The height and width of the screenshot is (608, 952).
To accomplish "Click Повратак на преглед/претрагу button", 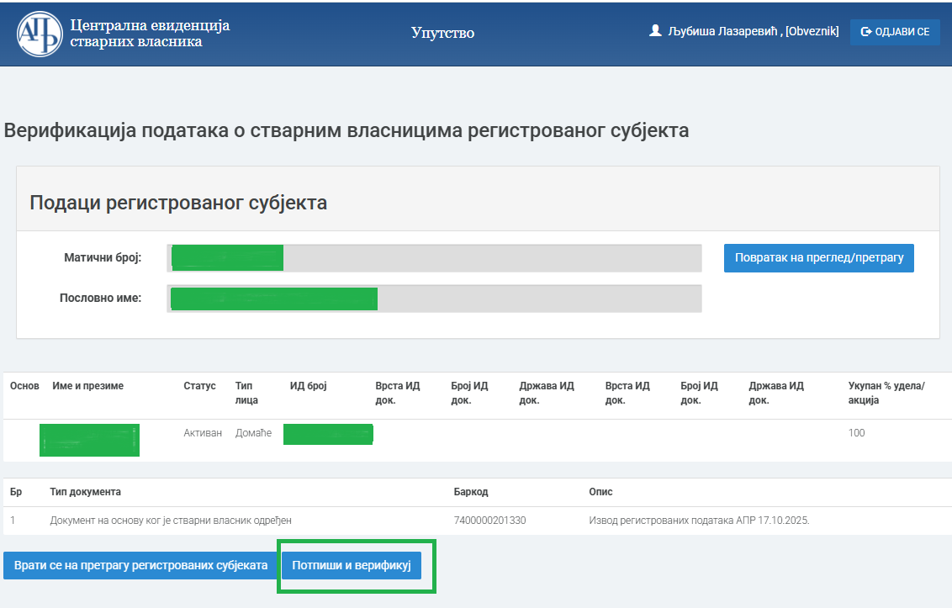I will tap(818, 257).
